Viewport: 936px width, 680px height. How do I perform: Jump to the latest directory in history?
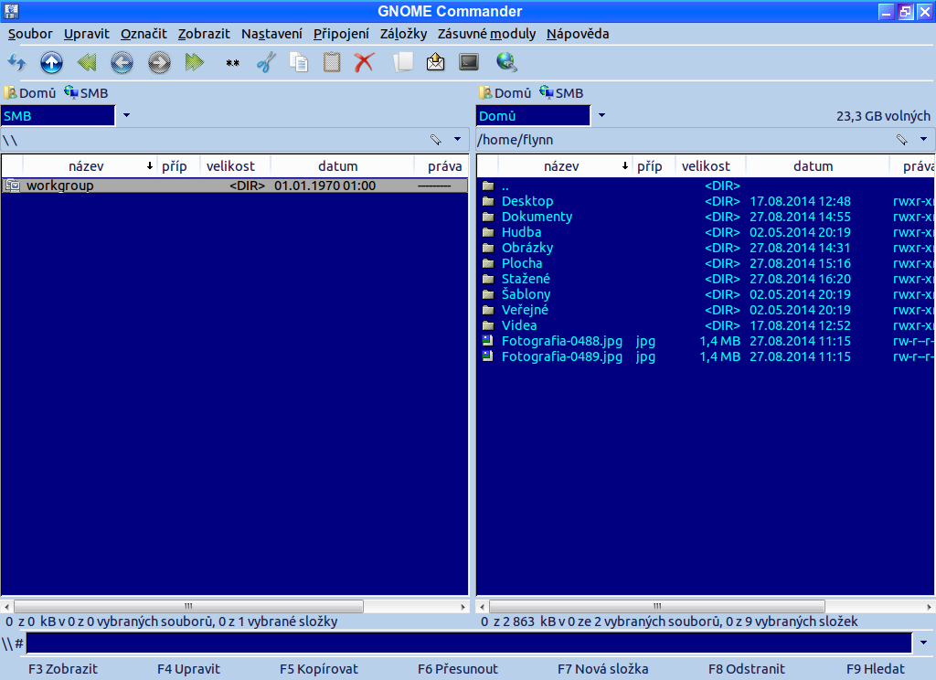pos(194,62)
